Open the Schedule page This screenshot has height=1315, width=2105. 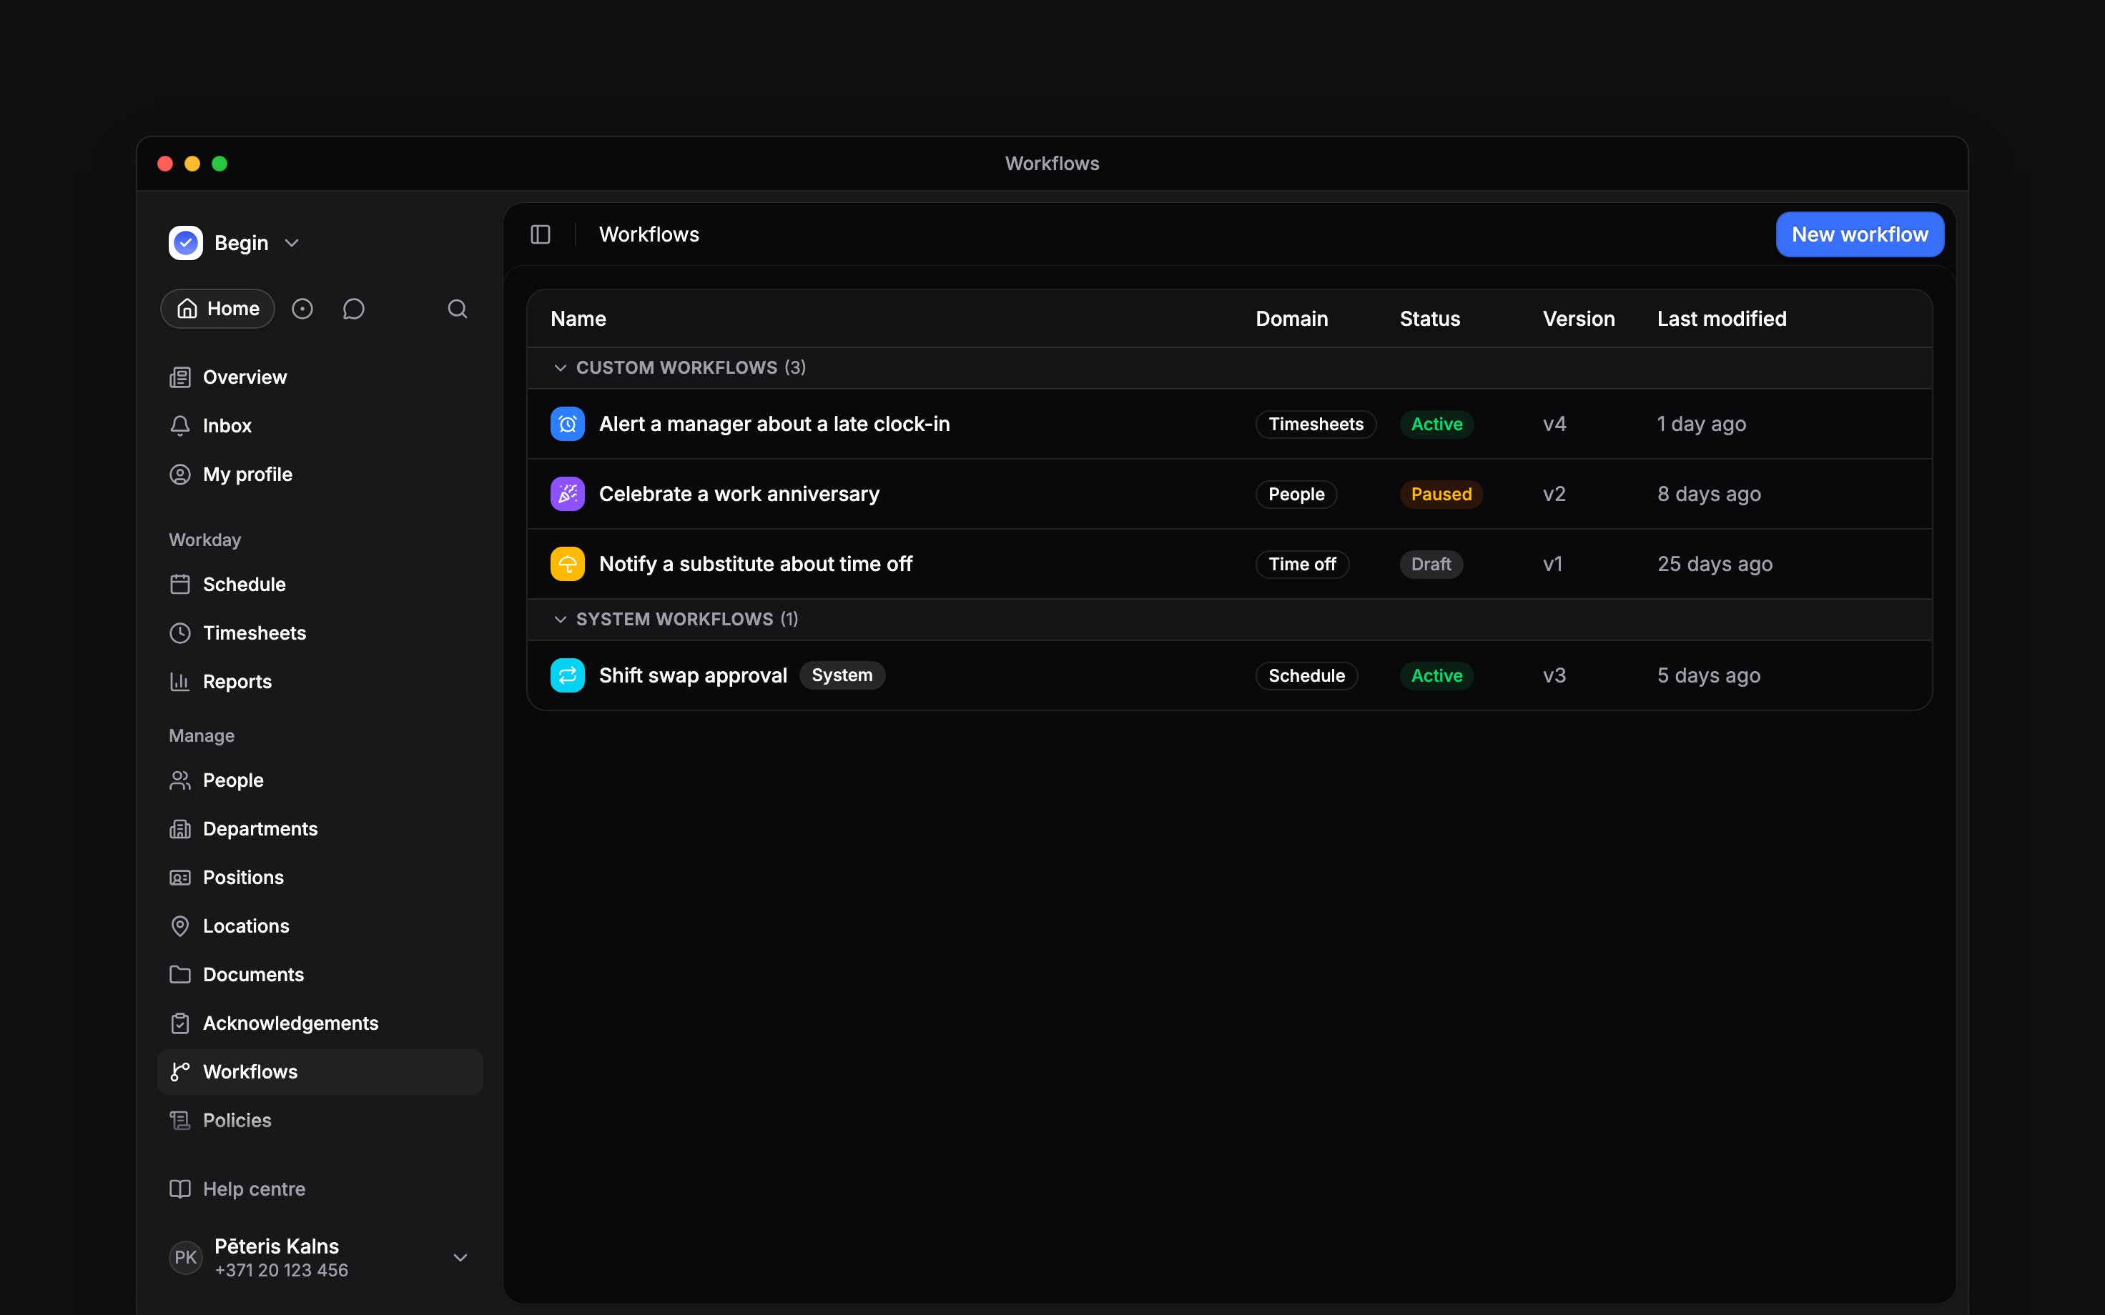[320, 585]
